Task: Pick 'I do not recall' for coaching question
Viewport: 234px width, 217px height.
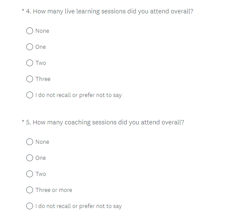Action: click(x=30, y=206)
